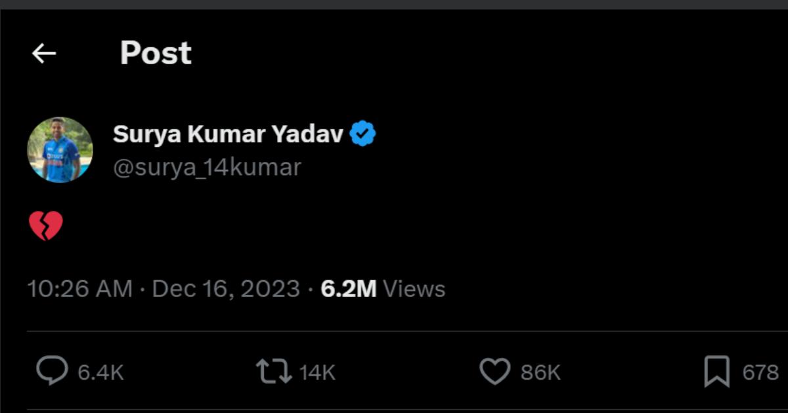Like the post with heart icon
This screenshot has width=788, height=413.
(495, 372)
